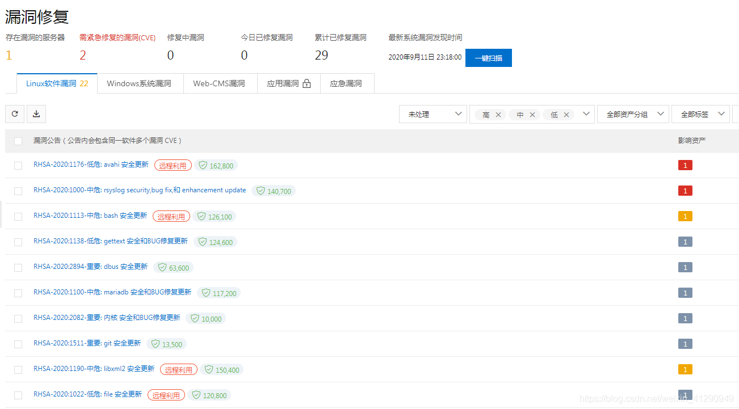Image resolution: width=739 pixels, height=409 pixels.
Task: Click lock icon on 应用漏洞 tab
Action: 307,83
